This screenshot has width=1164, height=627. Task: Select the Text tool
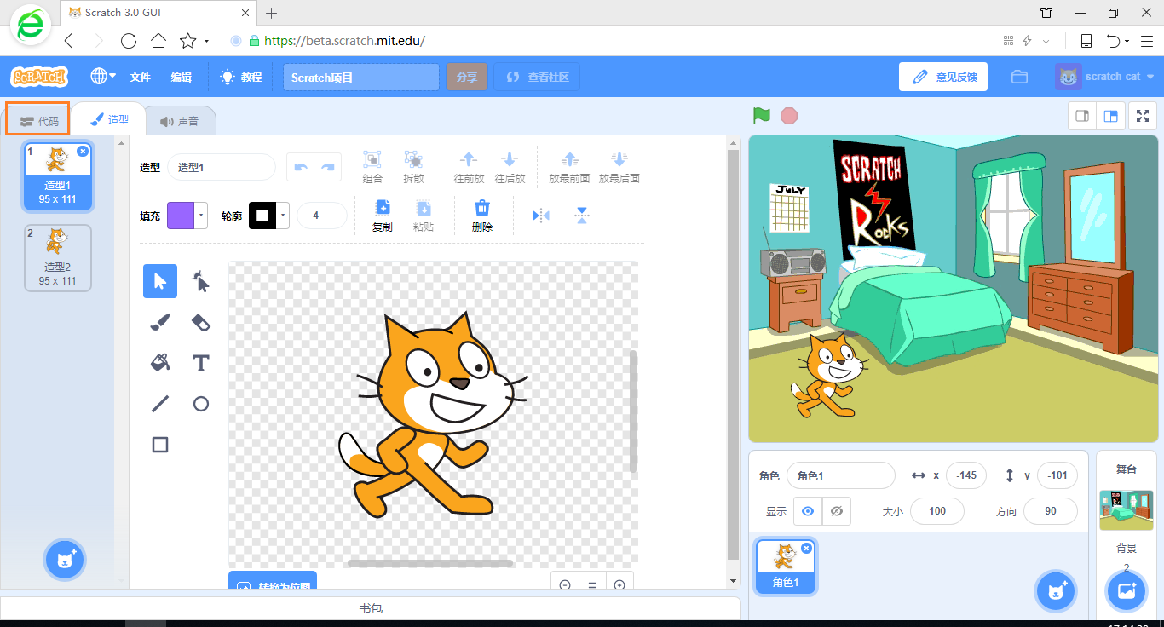coord(200,363)
